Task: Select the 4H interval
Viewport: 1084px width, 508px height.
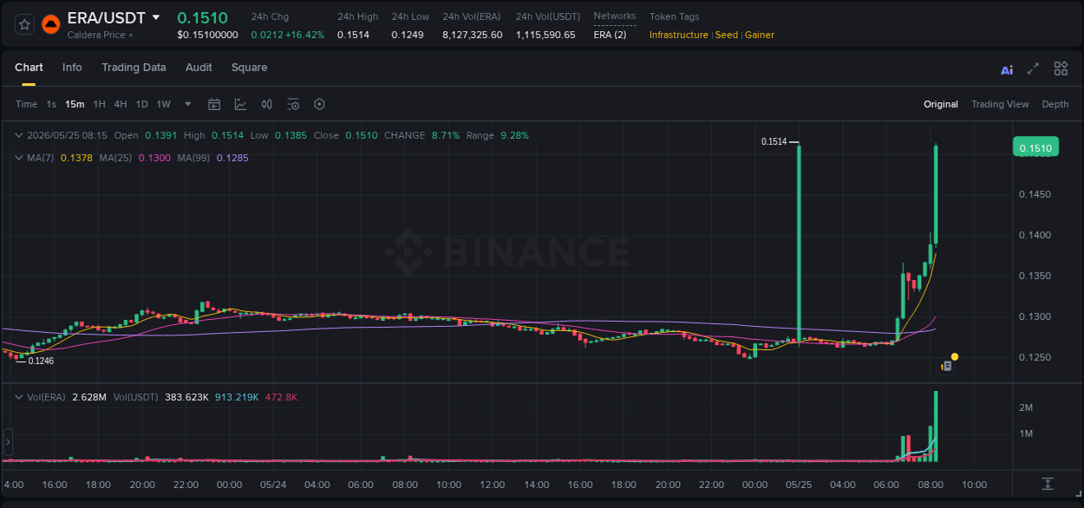Action: pos(121,104)
